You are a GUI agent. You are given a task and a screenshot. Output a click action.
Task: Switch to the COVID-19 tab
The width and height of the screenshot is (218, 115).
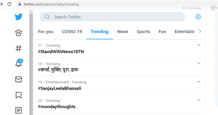pyautogui.click(x=72, y=32)
